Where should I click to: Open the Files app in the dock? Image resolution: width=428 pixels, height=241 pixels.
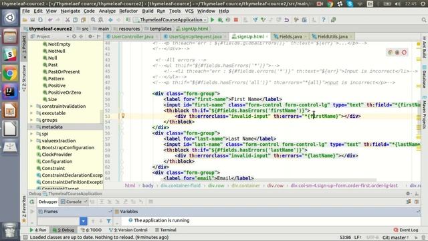pyautogui.click(x=10, y=36)
